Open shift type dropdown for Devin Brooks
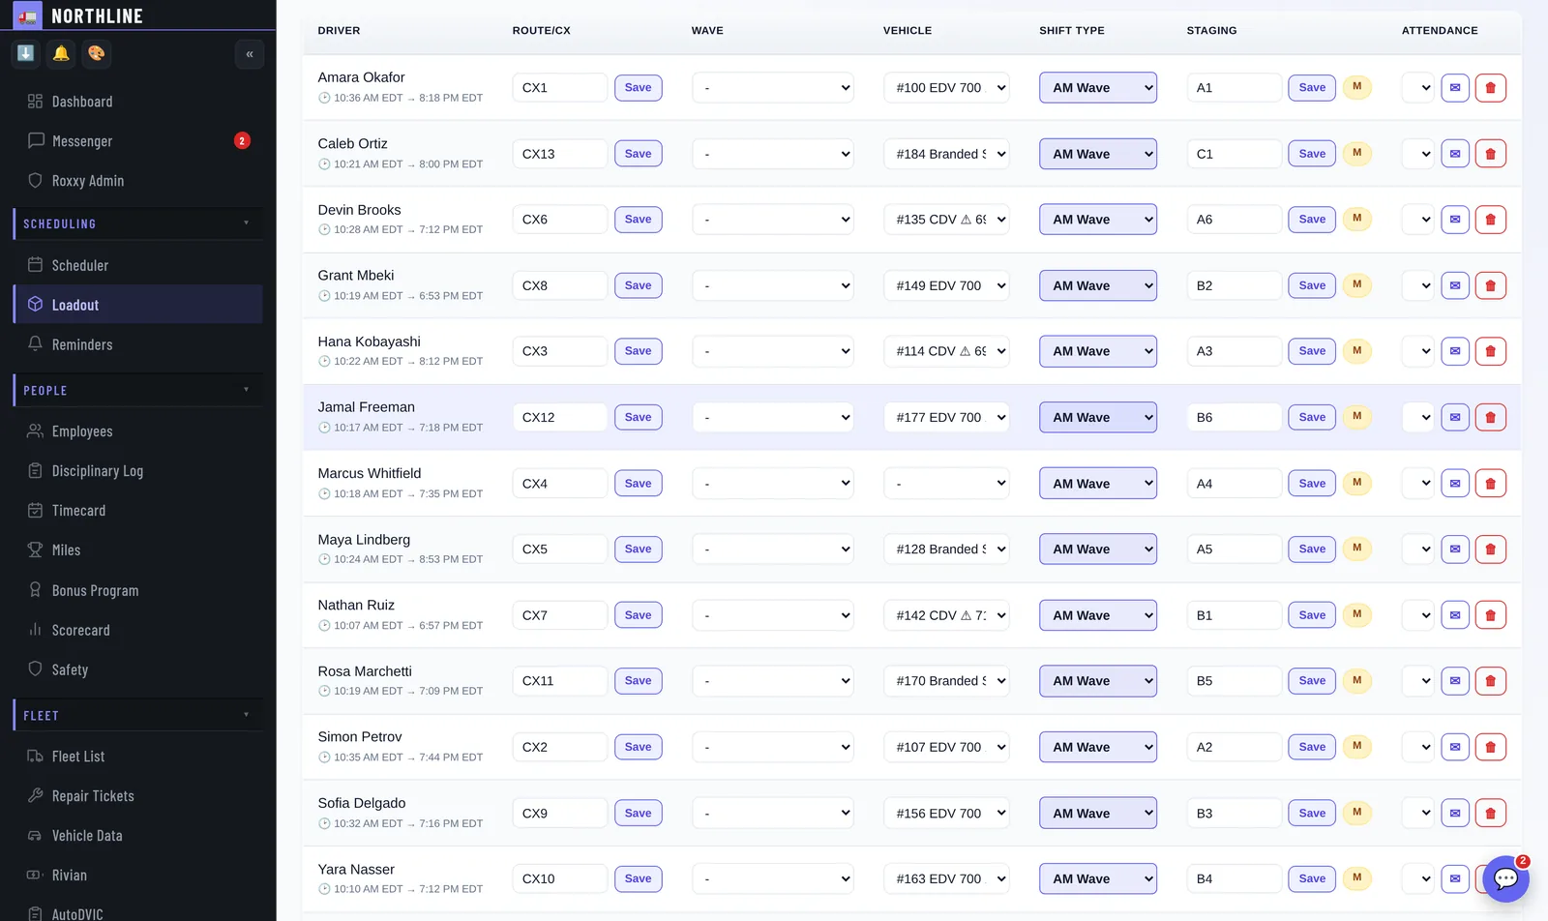The height and width of the screenshot is (921, 1548). coord(1098,220)
